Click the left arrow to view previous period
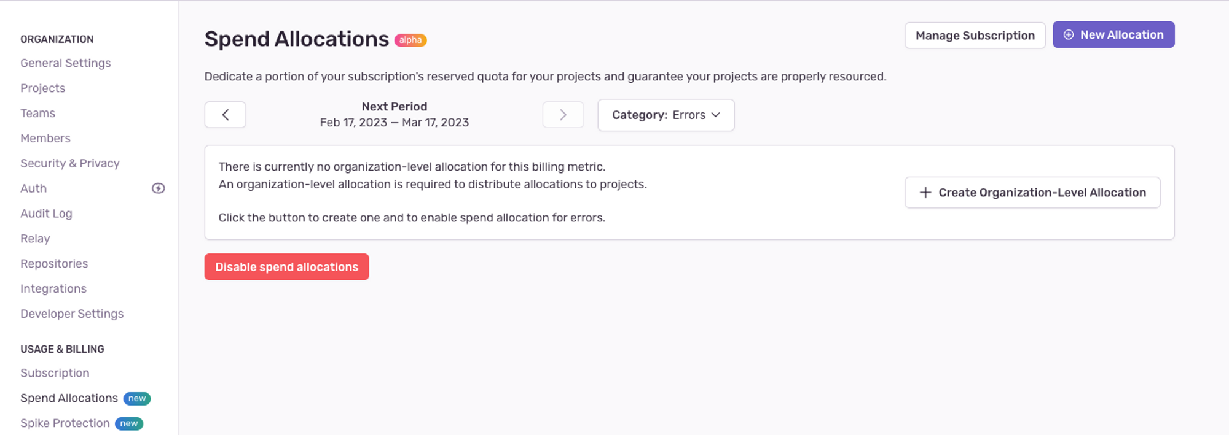The height and width of the screenshot is (435, 1229). click(x=225, y=115)
